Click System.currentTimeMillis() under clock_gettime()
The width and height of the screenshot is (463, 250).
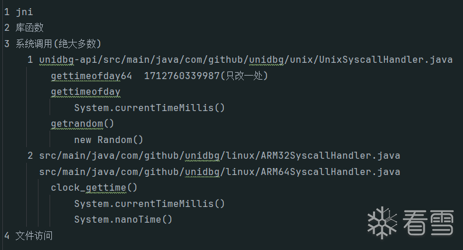pyautogui.click(x=149, y=203)
